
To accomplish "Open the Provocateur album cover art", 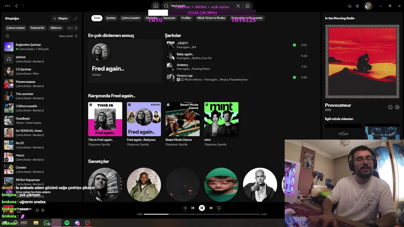I will point(362,61).
